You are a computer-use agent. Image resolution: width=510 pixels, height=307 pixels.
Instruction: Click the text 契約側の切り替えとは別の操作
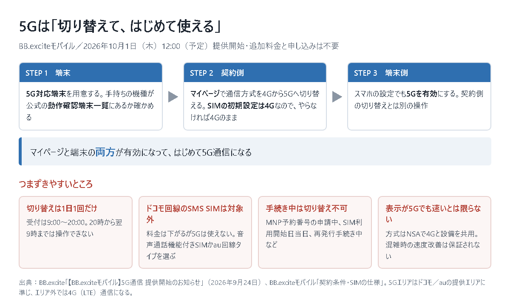point(419,99)
